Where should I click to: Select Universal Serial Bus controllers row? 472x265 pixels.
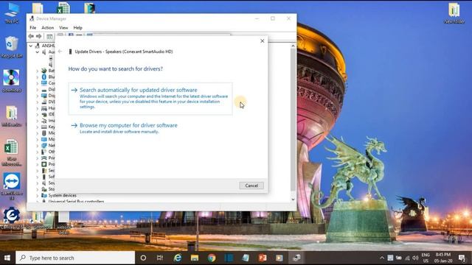(x=72, y=201)
